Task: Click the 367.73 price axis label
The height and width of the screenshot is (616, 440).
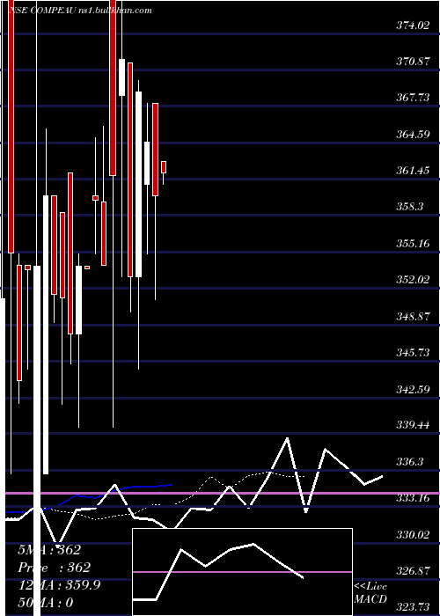Action: pos(413,98)
